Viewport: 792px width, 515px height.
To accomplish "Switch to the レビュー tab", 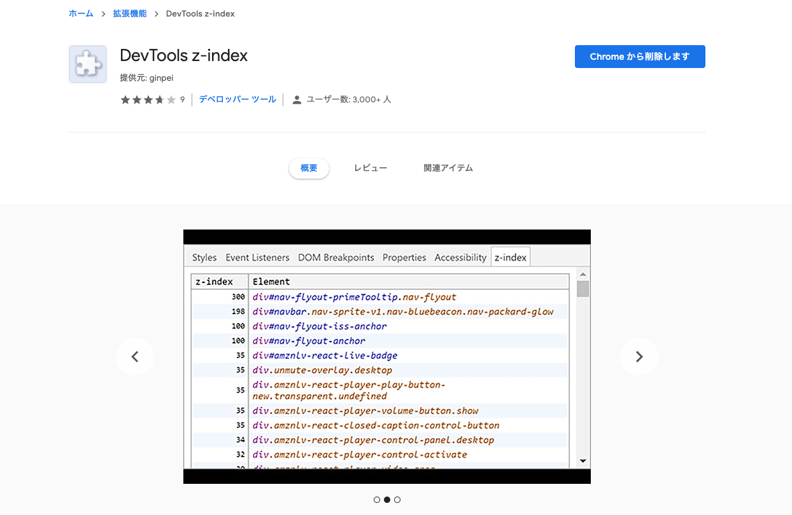I will click(x=371, y=167).
